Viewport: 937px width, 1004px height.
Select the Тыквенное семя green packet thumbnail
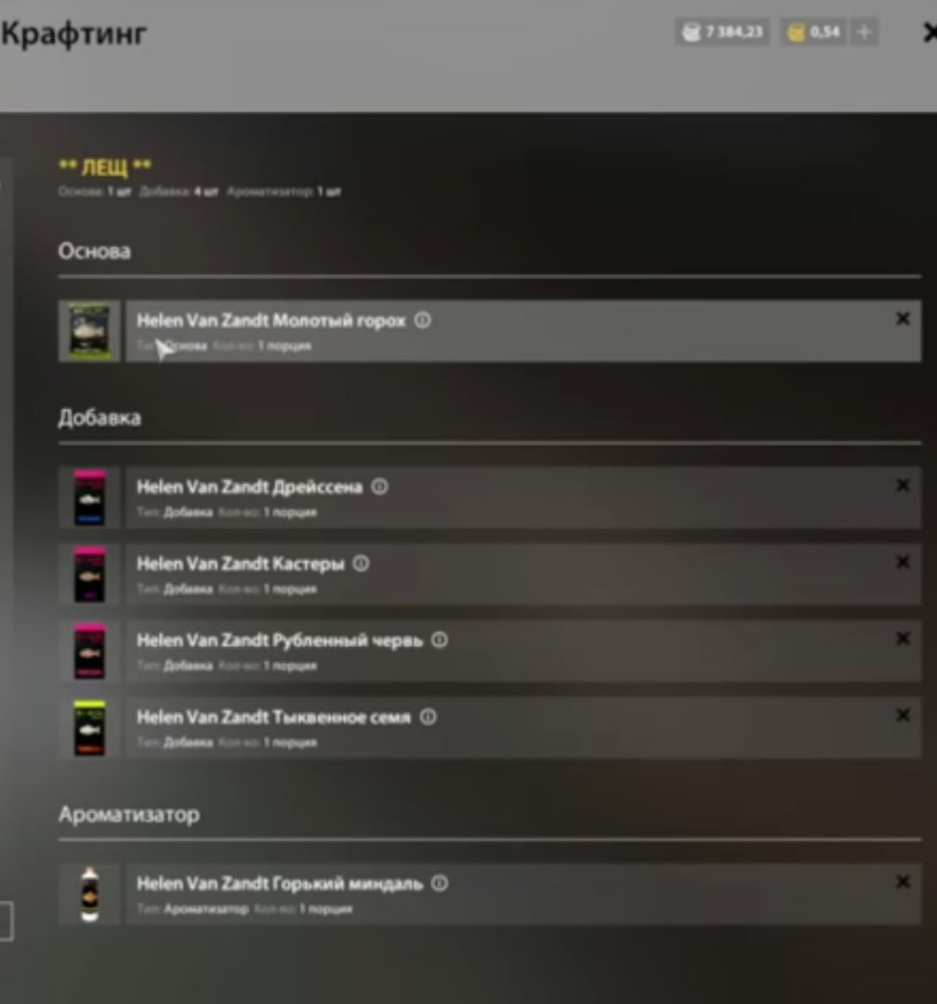tap(89, 728)
